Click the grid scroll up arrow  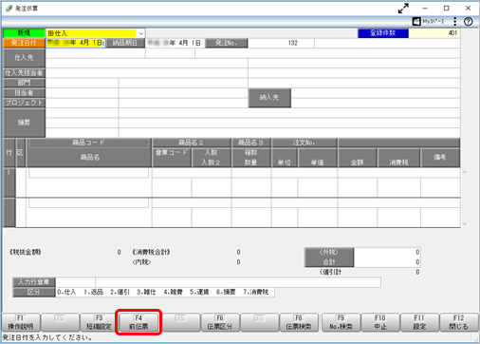point(465,172)
